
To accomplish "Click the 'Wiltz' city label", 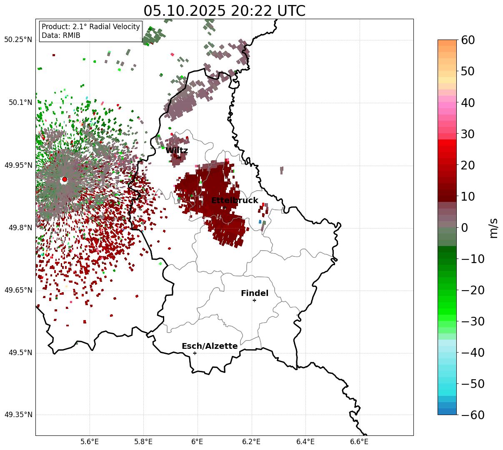I will tap(177, 151).
